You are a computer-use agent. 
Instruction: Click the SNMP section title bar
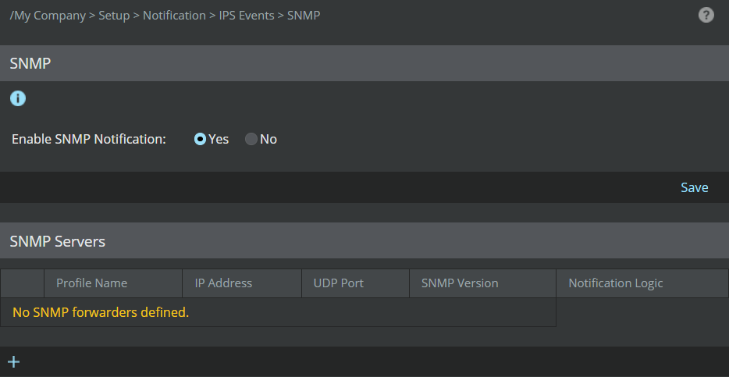tap(364, 63)
